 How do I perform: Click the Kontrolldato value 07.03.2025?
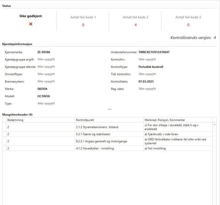pyautogui.click(x=146, y=81)
